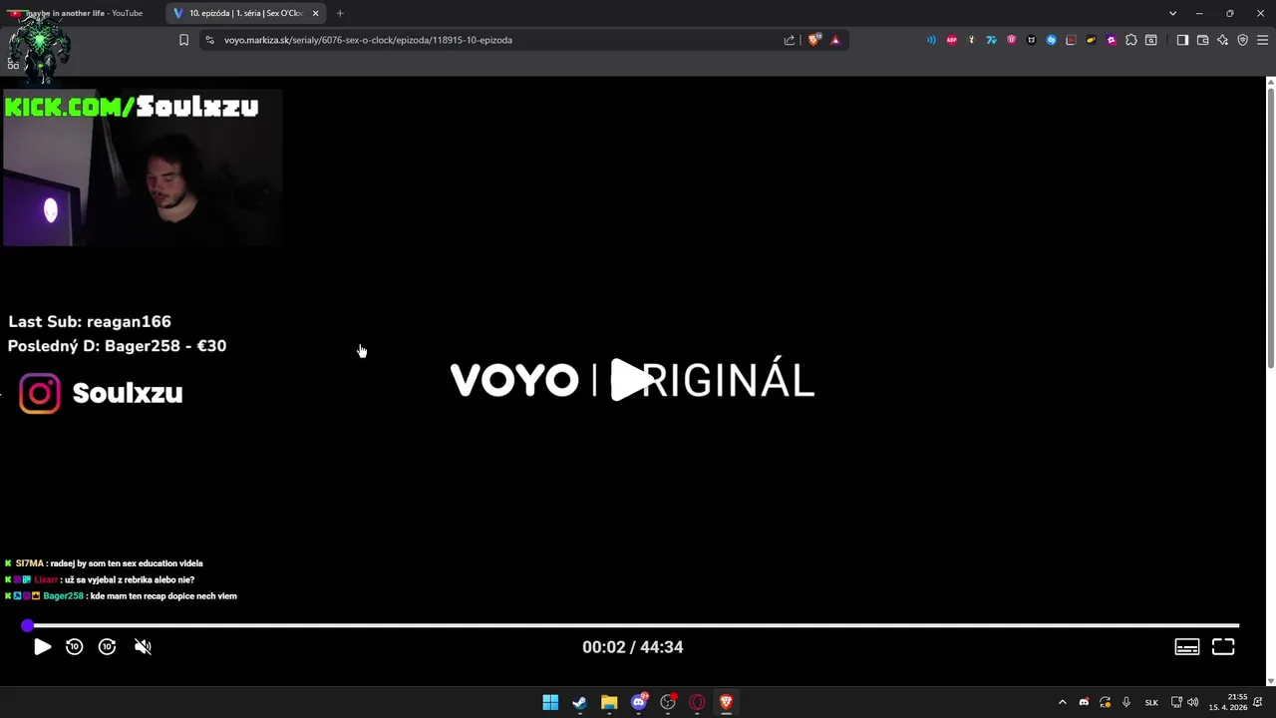Viewport: 1276px width, 718px height.
Task: Click the blue sound-waves extension icon
Action: click(x=931, y=40)
